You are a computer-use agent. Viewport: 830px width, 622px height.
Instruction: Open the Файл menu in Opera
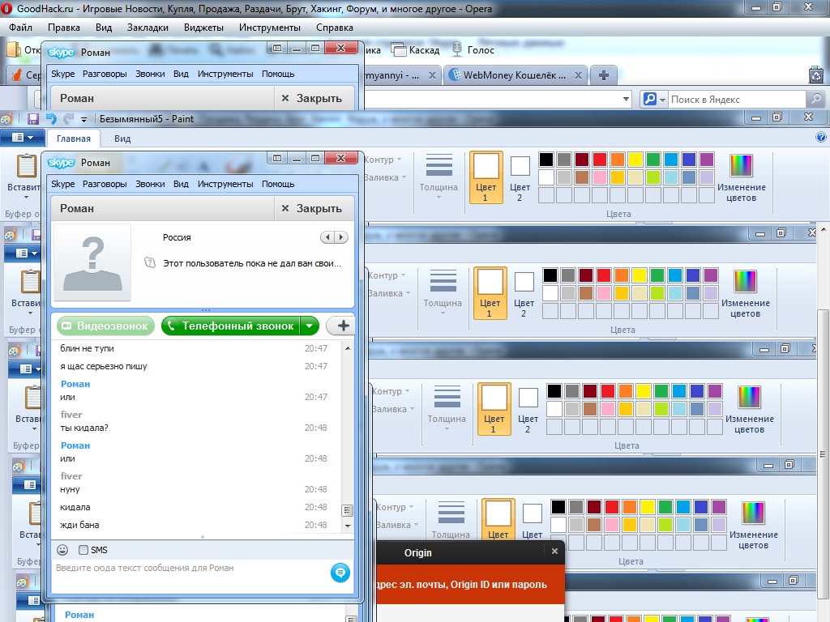point(20,28)
